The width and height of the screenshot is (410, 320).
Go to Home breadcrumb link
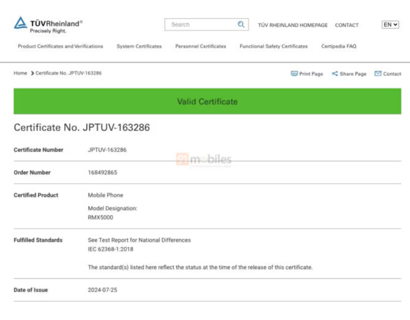point(20,73)
